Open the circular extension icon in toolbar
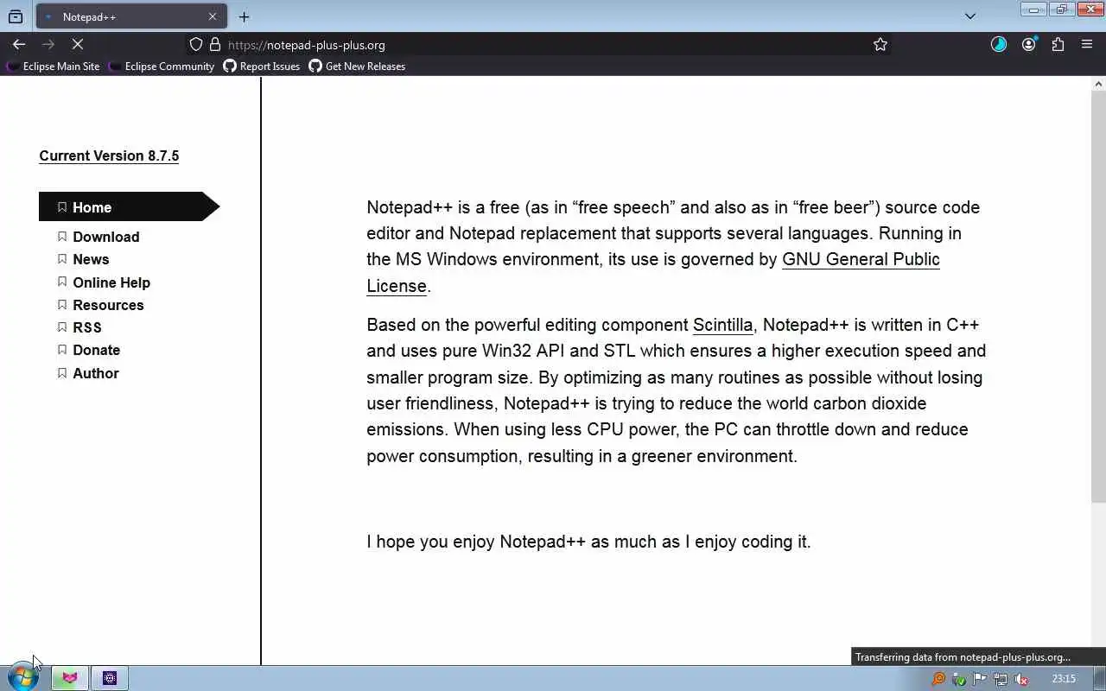The image size is (1106, 691). coord(999,44)
